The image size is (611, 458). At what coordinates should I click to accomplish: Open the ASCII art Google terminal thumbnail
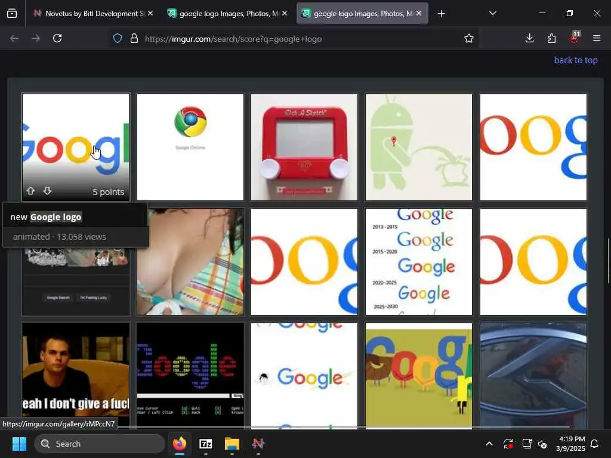pyautogui.click(x=190, y=376)
